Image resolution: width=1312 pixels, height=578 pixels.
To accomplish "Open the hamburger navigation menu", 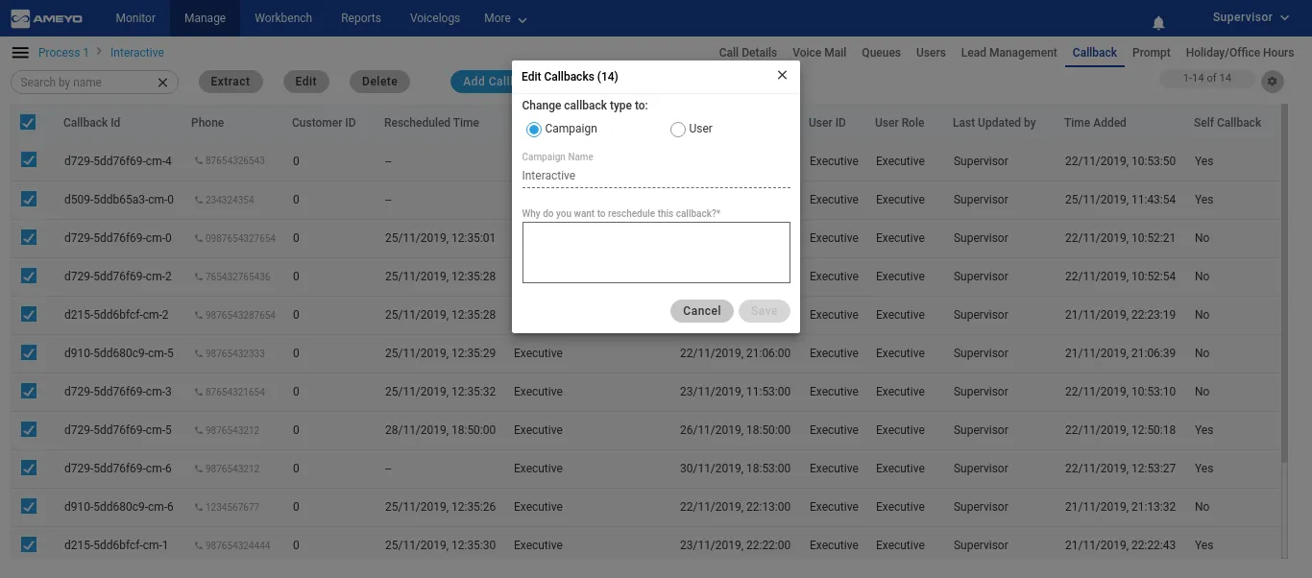I will pyautogui.click(x=20, y=53).
